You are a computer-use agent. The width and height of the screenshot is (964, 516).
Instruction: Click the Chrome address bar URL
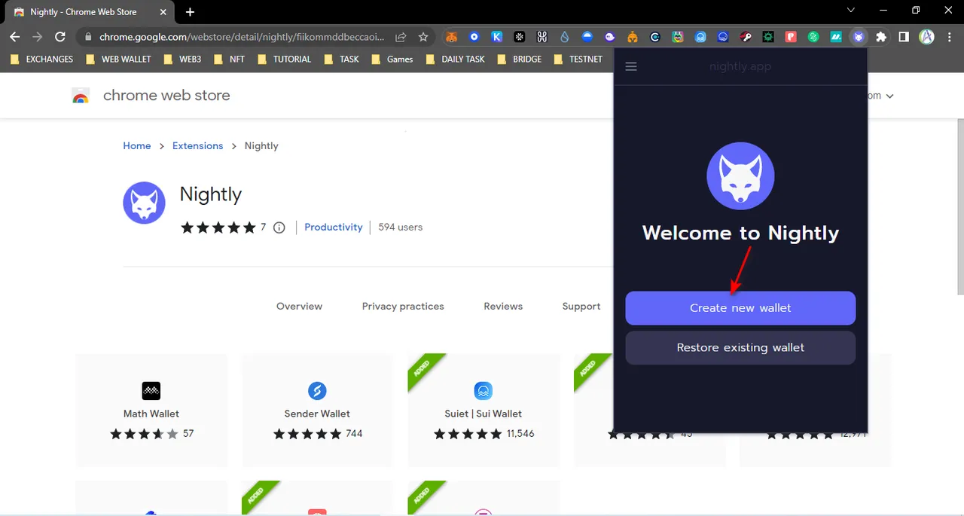pos(242,37)
